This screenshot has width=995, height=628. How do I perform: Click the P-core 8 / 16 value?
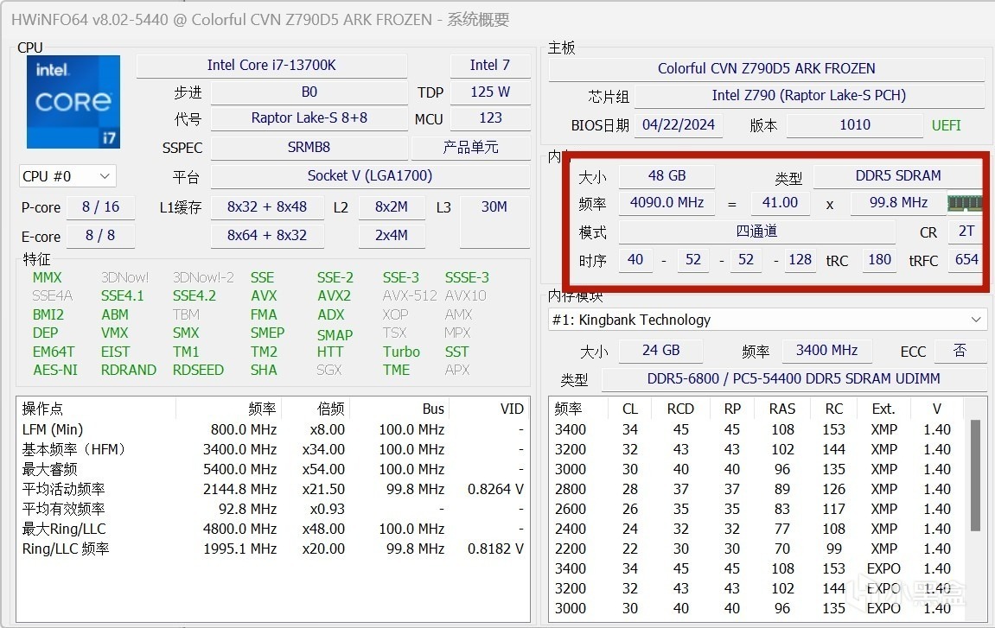point(100,206)
